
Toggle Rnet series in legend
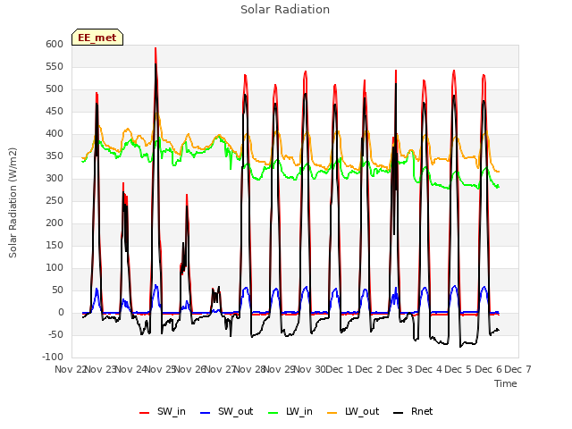point(413,411)
